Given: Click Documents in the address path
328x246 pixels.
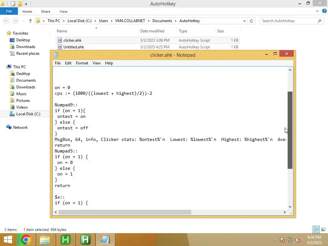Looking at the screenshot, I should point(162,21).
